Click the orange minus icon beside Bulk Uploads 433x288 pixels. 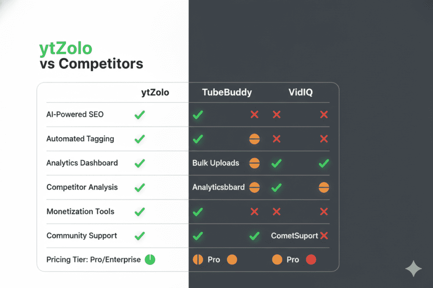[255, 163]
